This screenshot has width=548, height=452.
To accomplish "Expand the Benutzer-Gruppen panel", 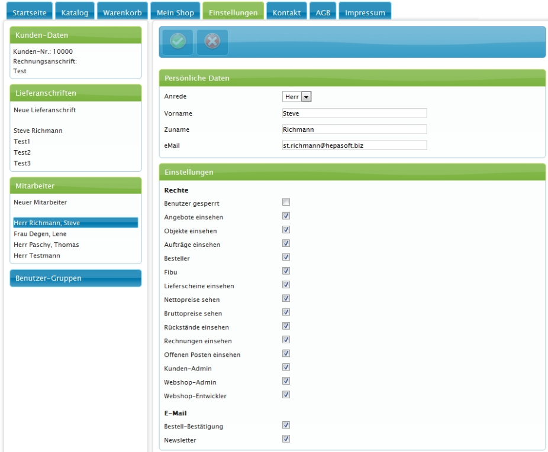I will [x=75, y=278].
